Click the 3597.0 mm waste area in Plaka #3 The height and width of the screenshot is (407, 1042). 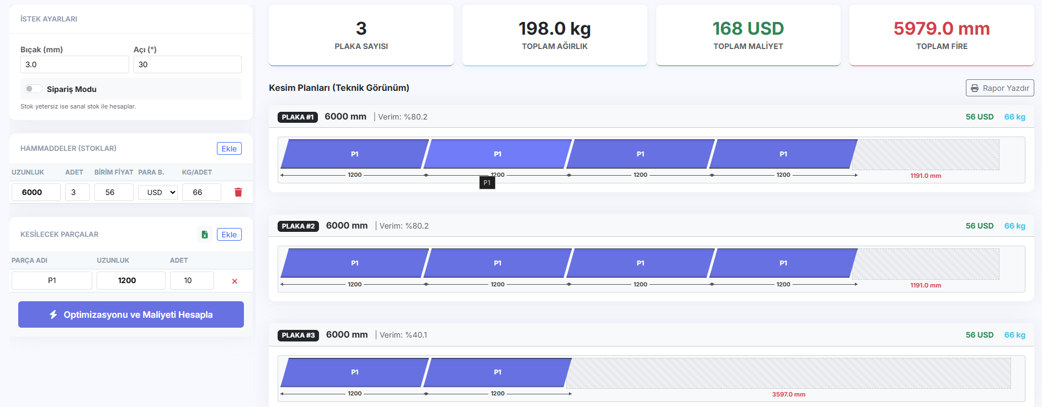[x=788, y=373]
